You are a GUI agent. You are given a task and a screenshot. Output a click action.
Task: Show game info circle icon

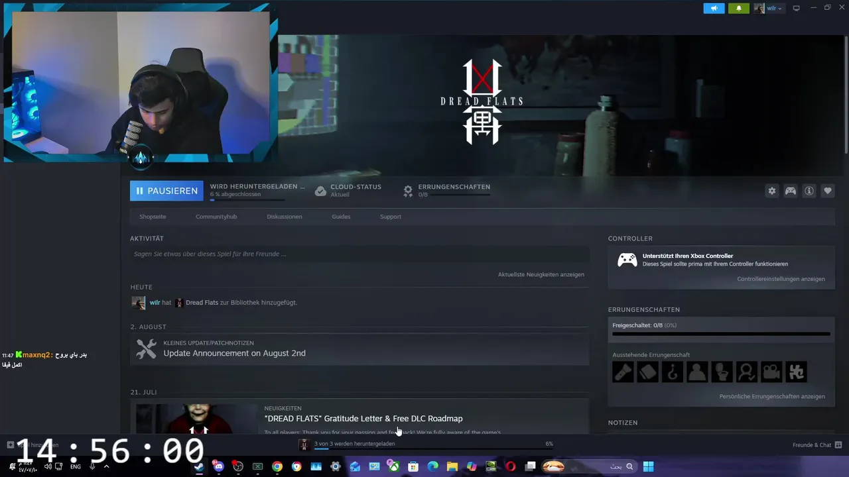click(809, 191)
